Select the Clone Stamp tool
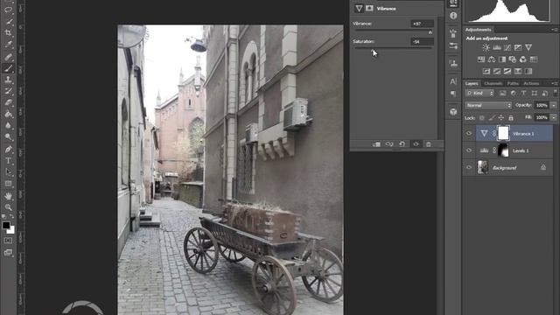This screenshot has width=560, height=315. point(8,80)
